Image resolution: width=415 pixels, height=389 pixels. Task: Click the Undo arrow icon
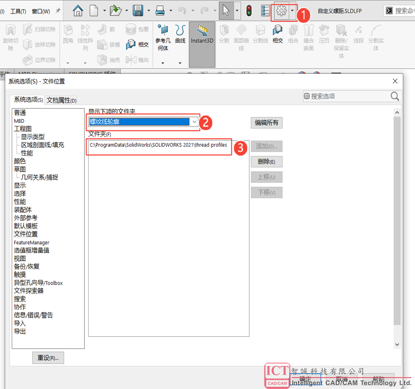[182, 11]
